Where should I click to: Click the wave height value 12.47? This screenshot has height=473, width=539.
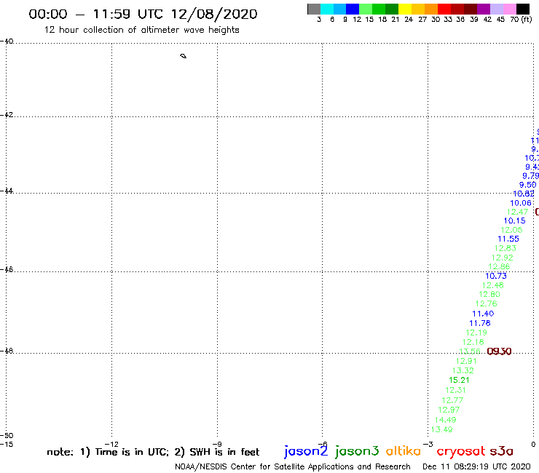[x=517, y=212]
